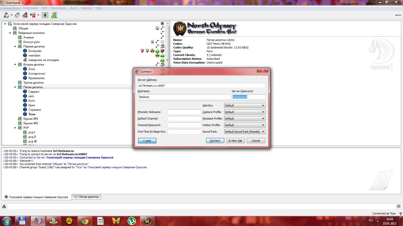The width and height of the screenshot is (403, 226).
Task: Click the channel icon next to Герои №1
Action: [x=20, y=119]
